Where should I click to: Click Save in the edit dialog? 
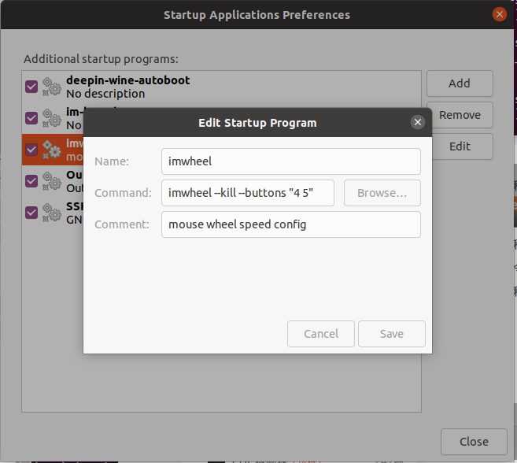coord(391,334)
